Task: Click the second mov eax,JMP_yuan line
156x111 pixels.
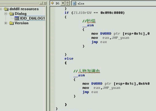Action: tap(101, 88)
